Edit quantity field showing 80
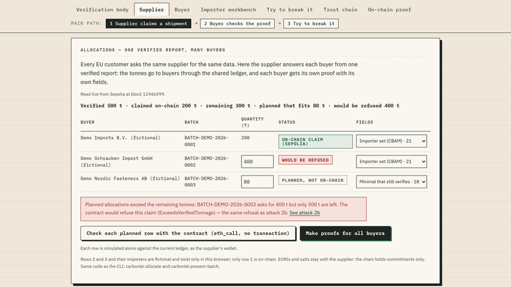 [x=257, y=182]
